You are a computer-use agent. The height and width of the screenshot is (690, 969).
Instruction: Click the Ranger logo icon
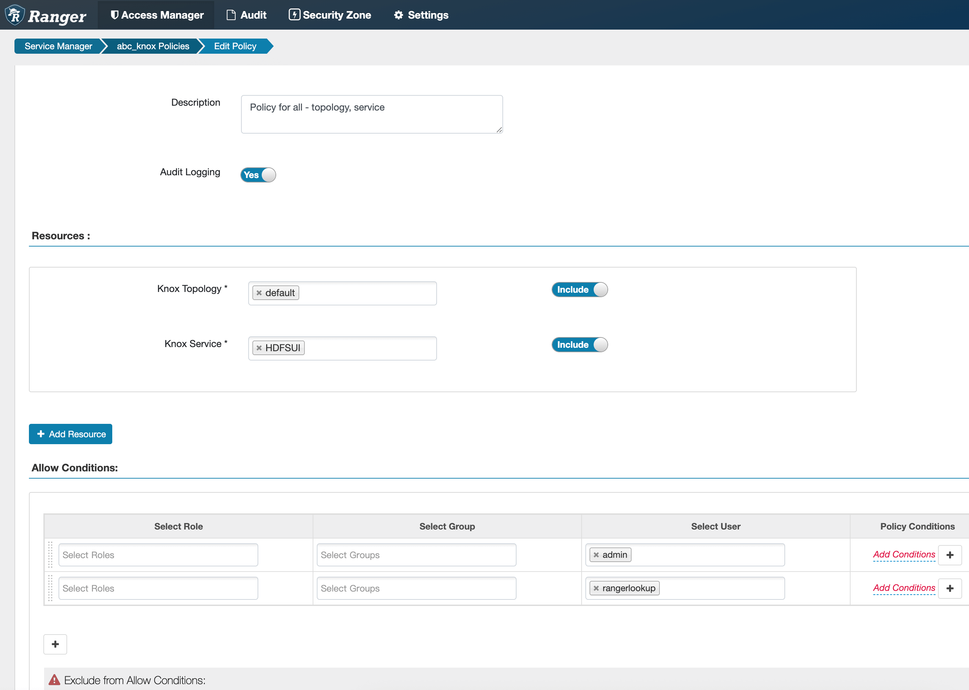click(15, 15)
